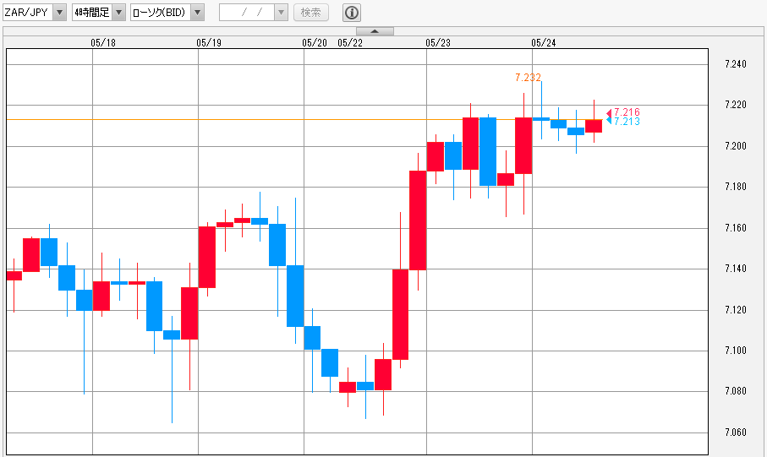Click the 05/22 date label
This screenshot has width=767, height=457.
tap(350, 42)
